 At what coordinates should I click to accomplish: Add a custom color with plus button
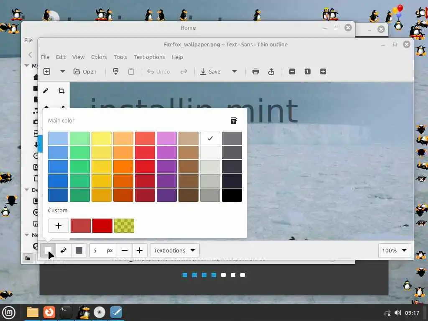click(x=59, y=226)
